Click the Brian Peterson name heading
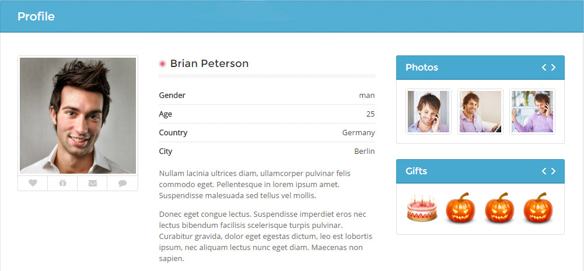The width and height of the screenshot is (584, 271). [x=209, y=64]
